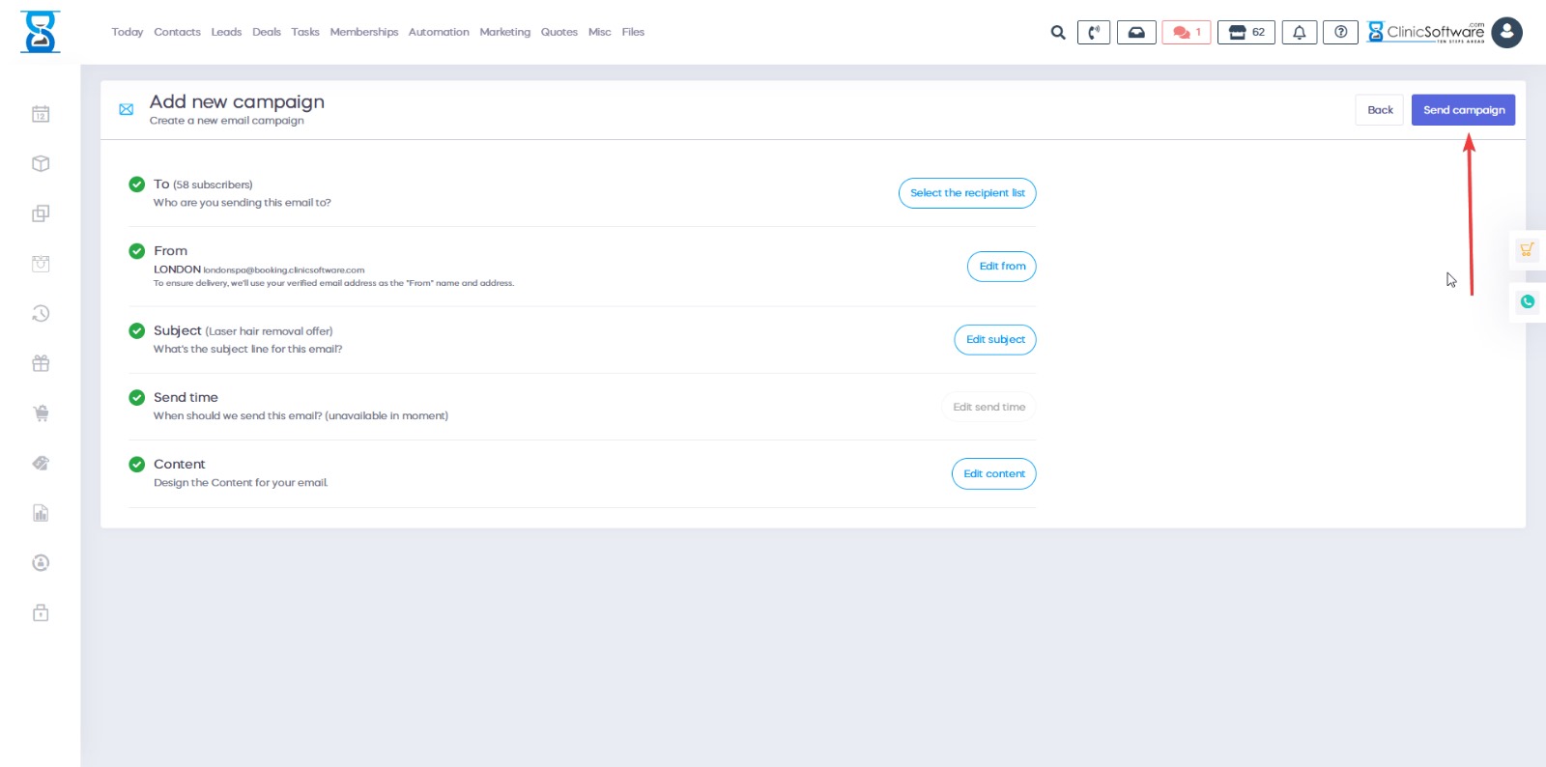Click the history clock sidebar icon
The image size is (1546, 767).
[x=41, y=313]
